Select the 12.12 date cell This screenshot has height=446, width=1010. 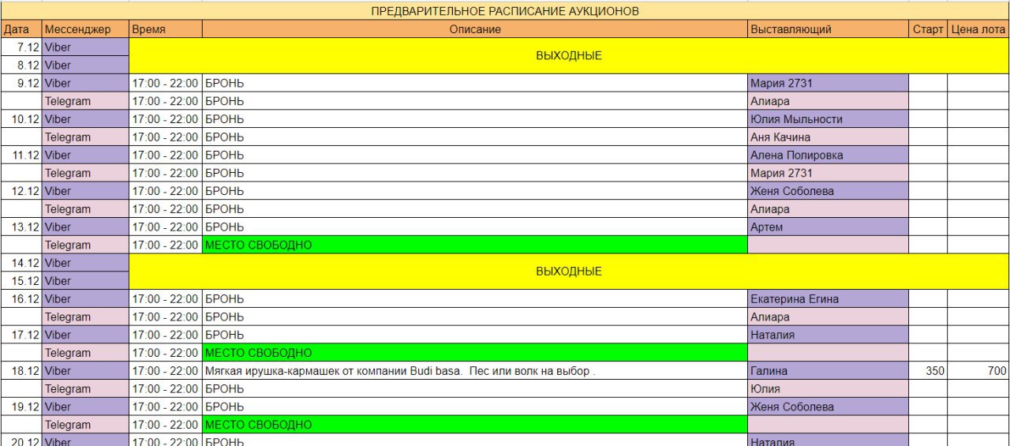coord(21,191)
